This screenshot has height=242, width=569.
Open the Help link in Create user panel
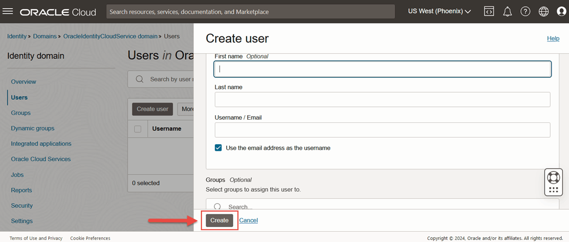[x=553, y=38]
